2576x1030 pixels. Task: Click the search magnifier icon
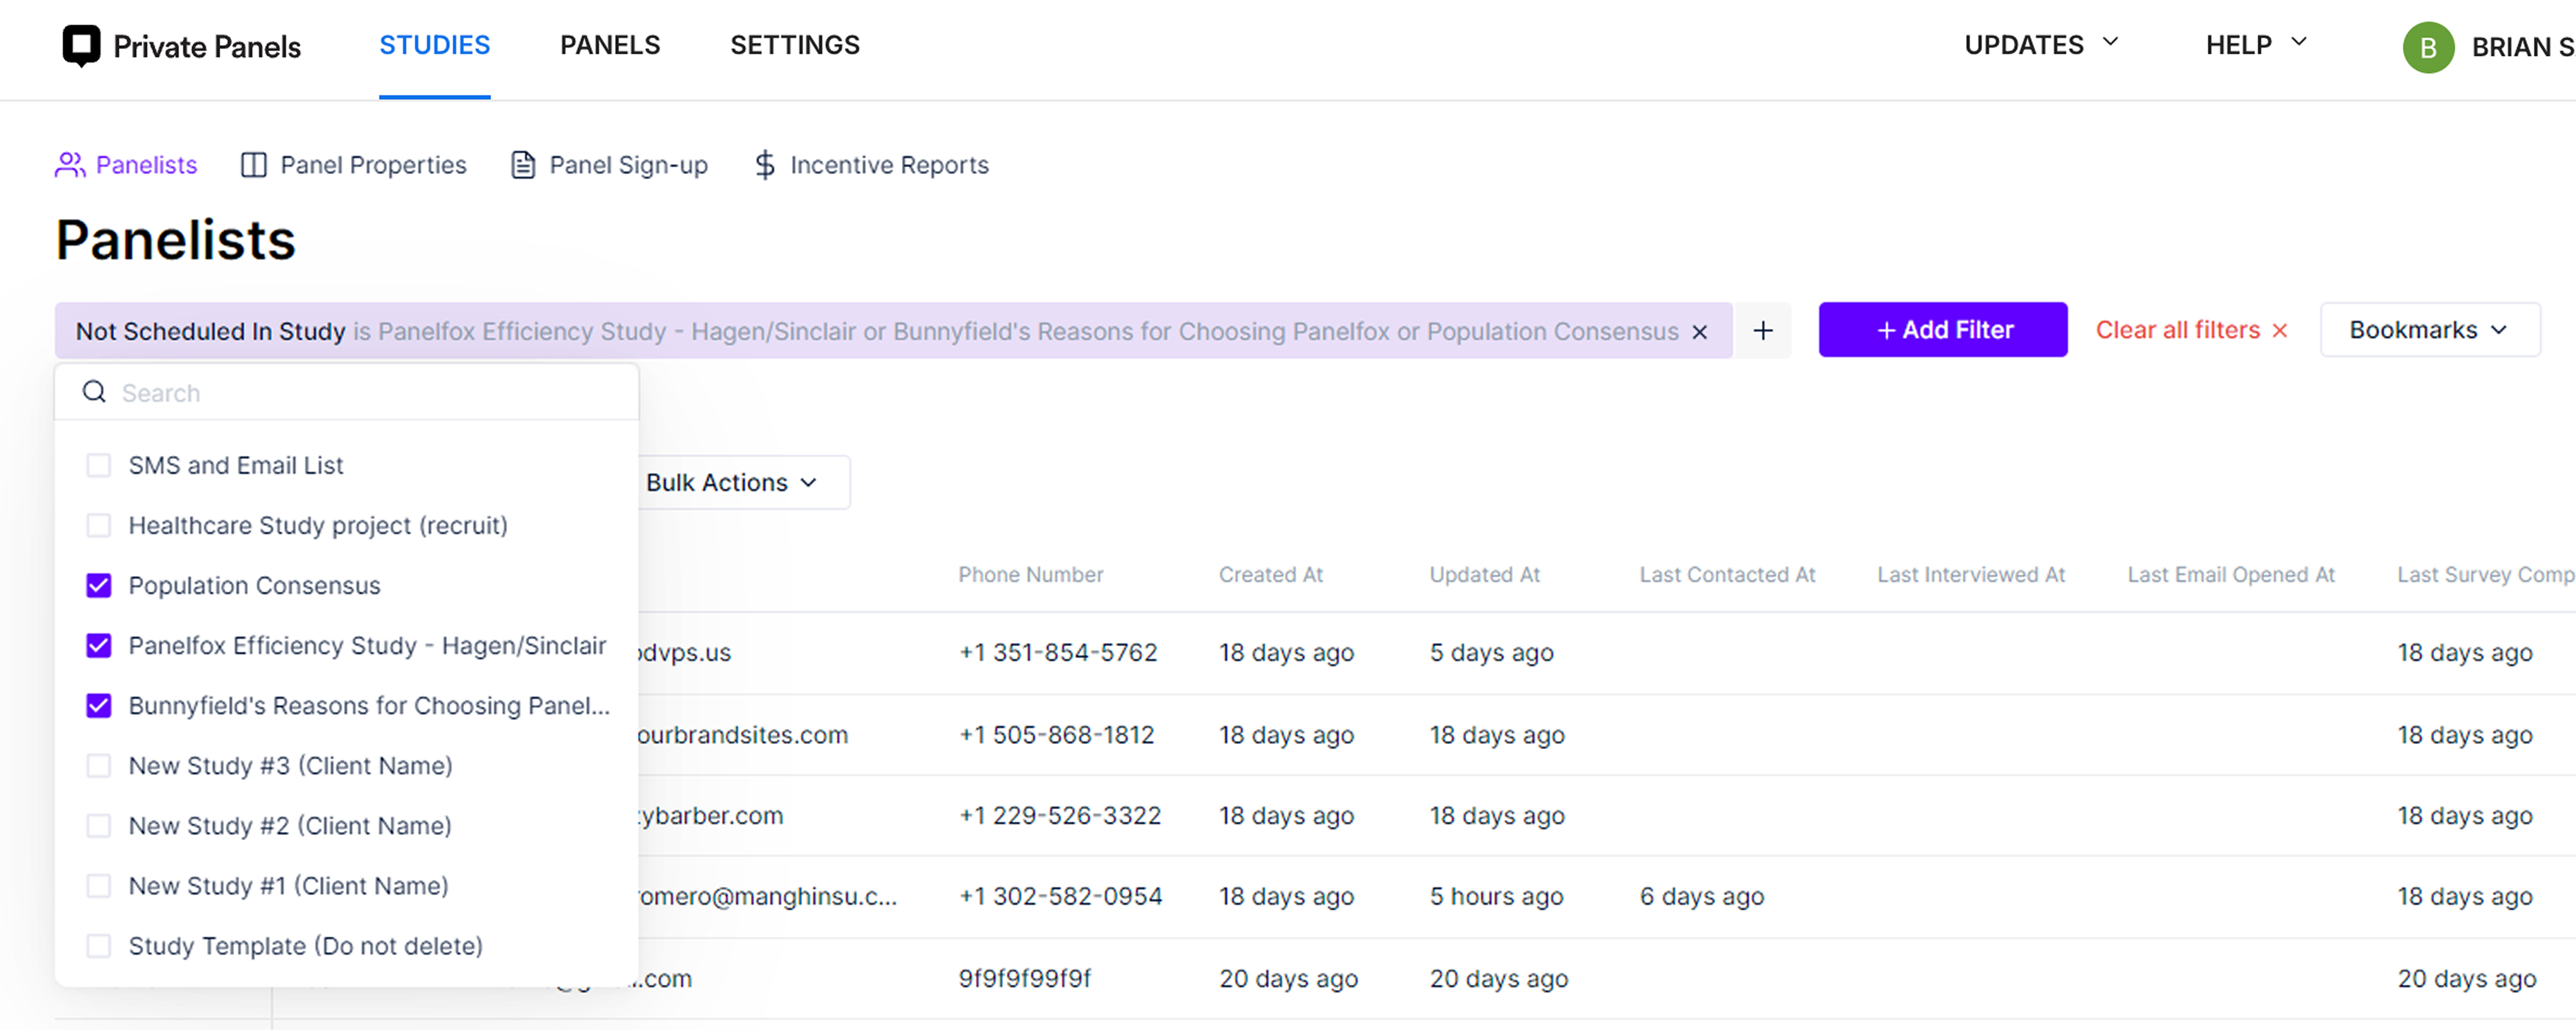94,392
